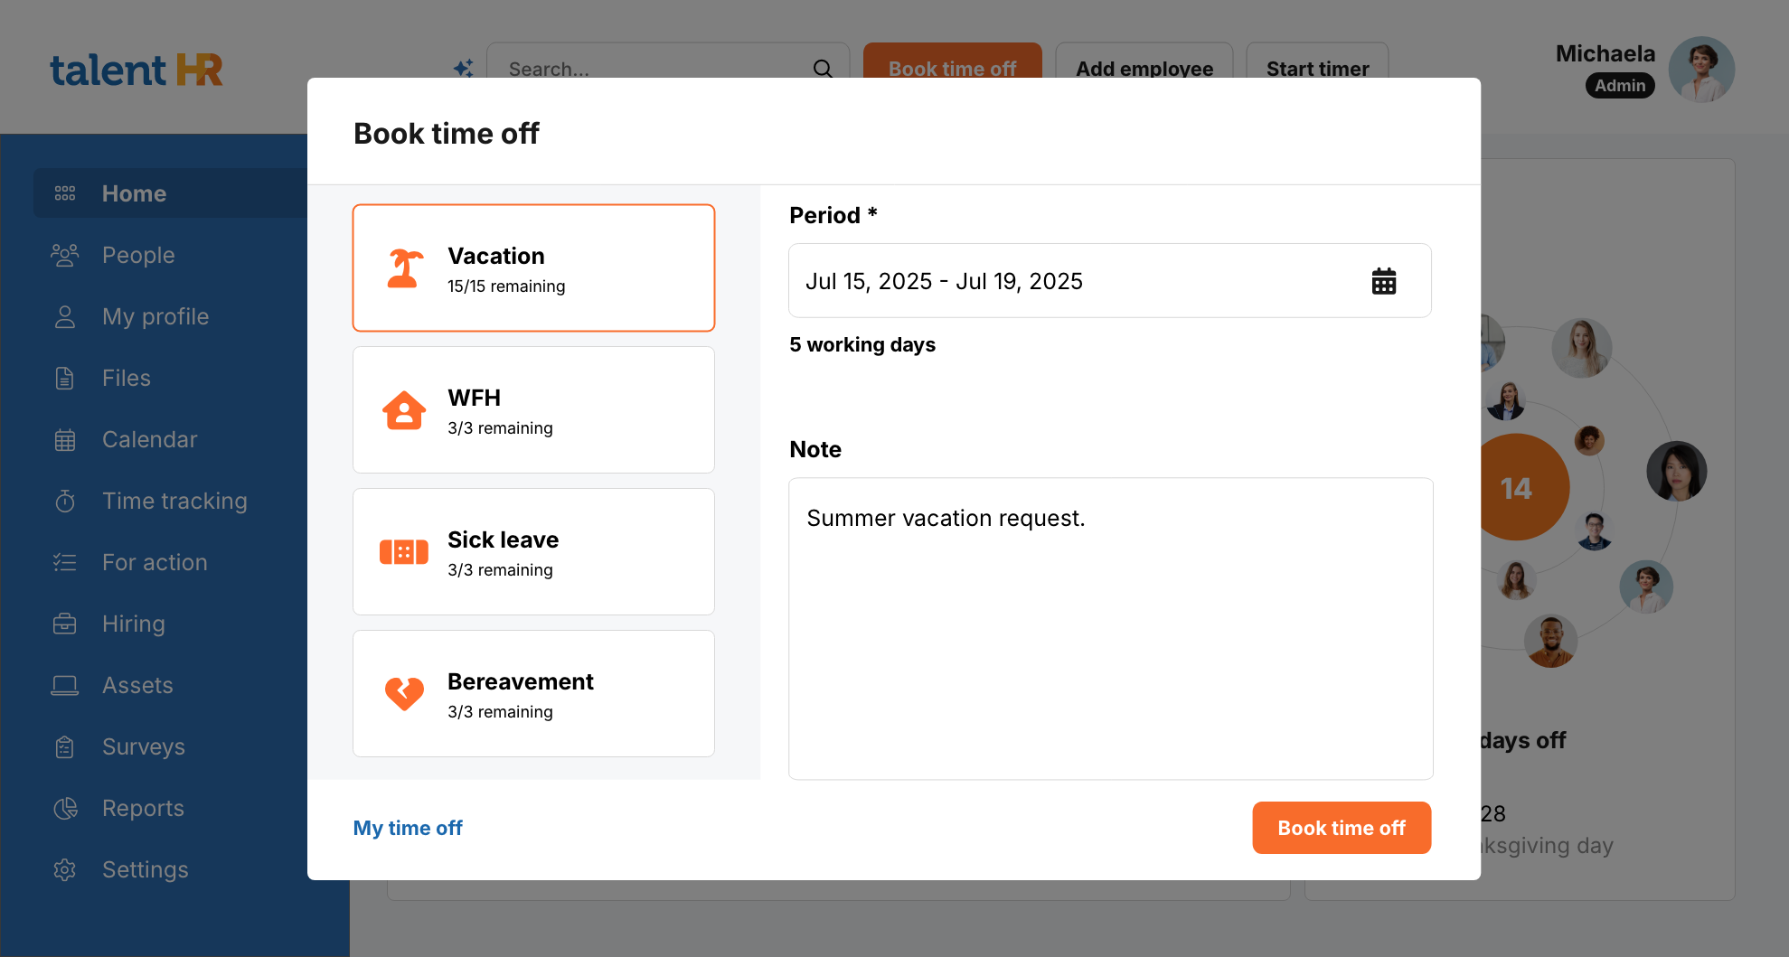Submit with orange Book time off button

[x=1341, y=828]
